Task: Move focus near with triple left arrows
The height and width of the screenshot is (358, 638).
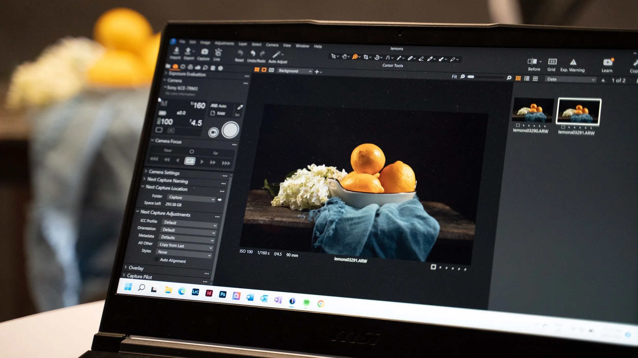Action: click(154, 159)
